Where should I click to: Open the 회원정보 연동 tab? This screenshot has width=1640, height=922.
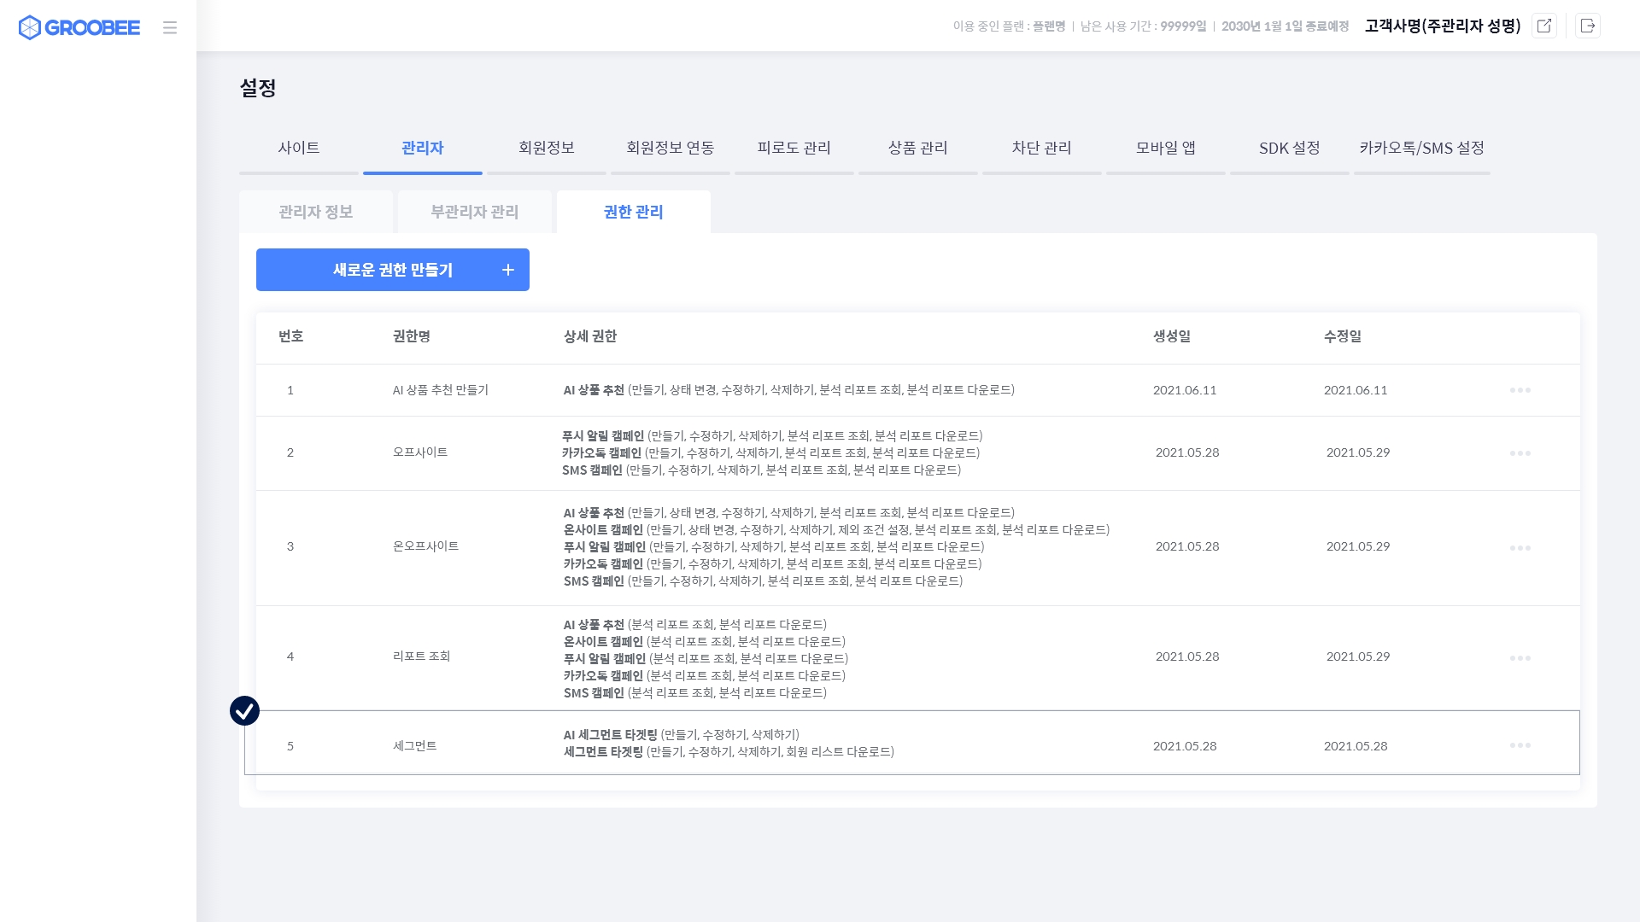pos(671,149)
